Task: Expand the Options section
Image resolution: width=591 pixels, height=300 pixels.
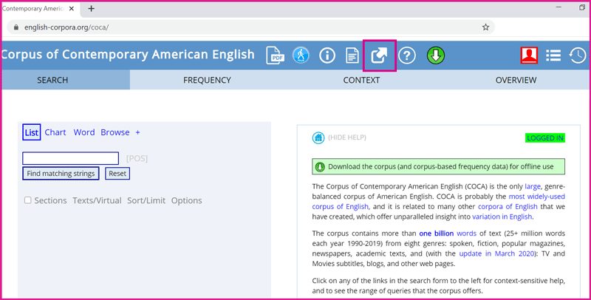Action: tap(186, 200)
